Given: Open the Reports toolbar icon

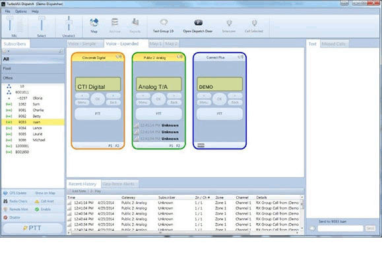Looking at the screenshot, I should coord(135,22).
